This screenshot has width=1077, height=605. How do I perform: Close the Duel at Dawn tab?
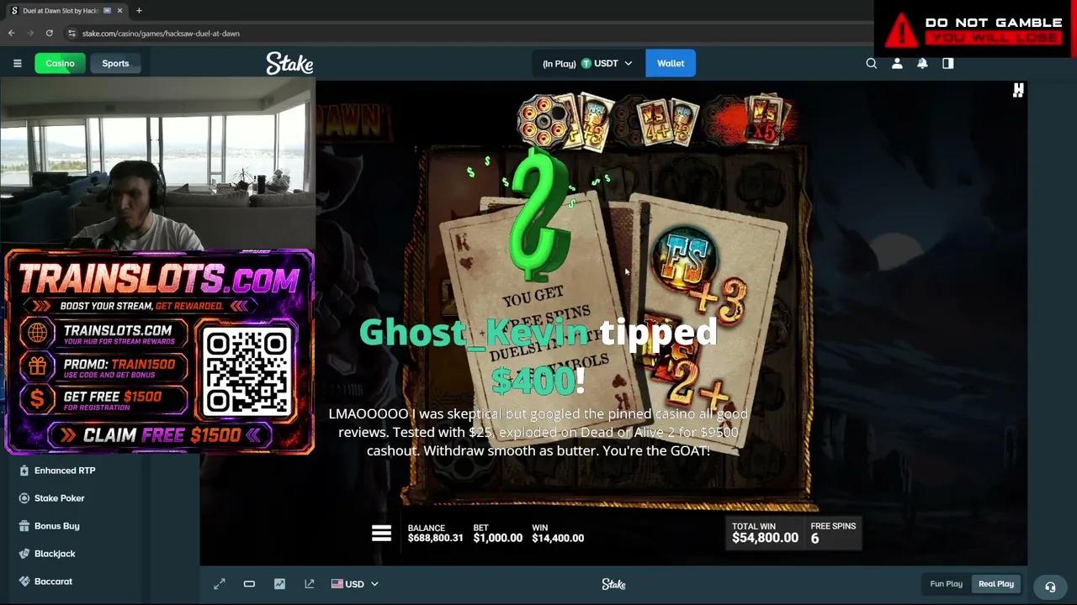point(119,11)
